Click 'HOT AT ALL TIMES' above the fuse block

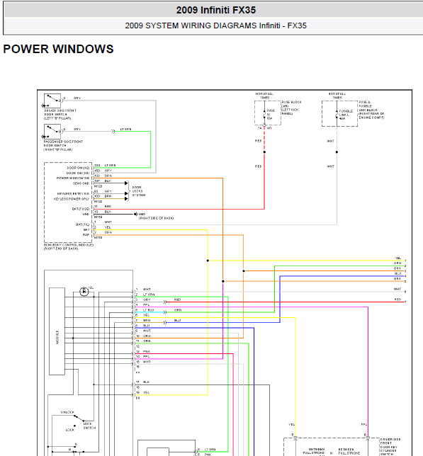(264, 96)
